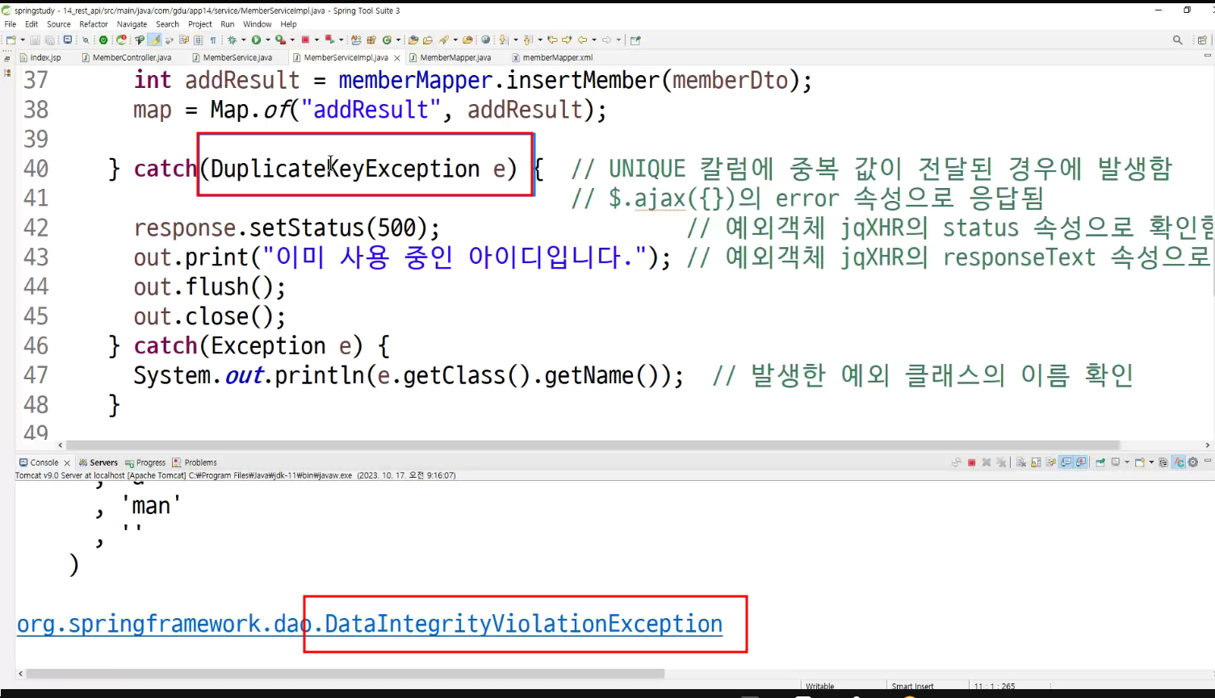Screen dimensions: 1215x698
Task: Click the Search magnifier in top right
Action: 1178,40
